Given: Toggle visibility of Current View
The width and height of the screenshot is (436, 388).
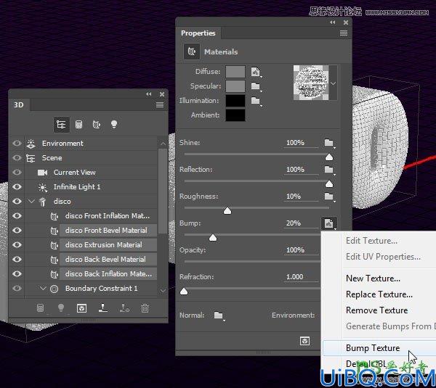Looking at the screenshot, I should pos(17,172).
